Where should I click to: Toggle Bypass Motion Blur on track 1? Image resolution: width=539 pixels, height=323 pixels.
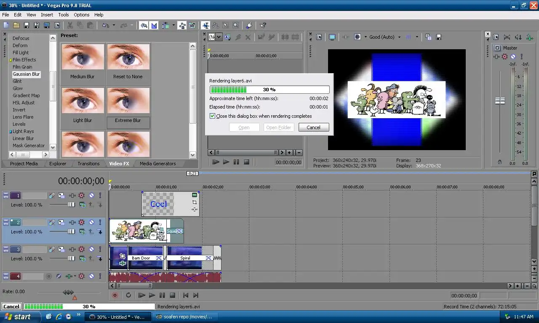(x=51, y=196)
